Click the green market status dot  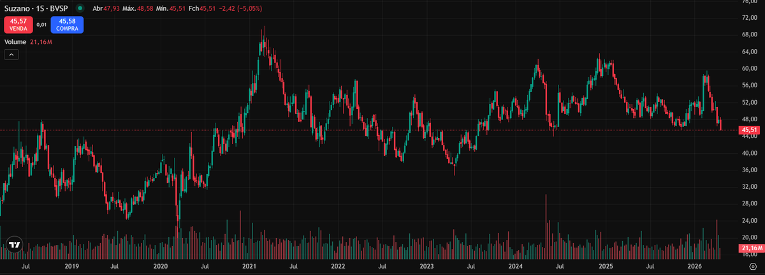(x=79, y=8)
